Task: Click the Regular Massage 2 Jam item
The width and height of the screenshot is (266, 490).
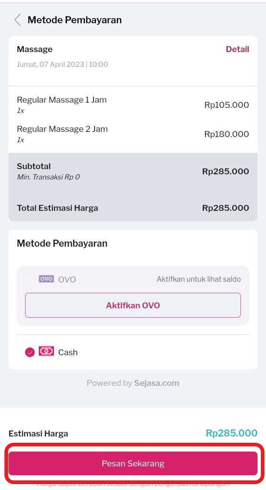Action: (62, 129)
